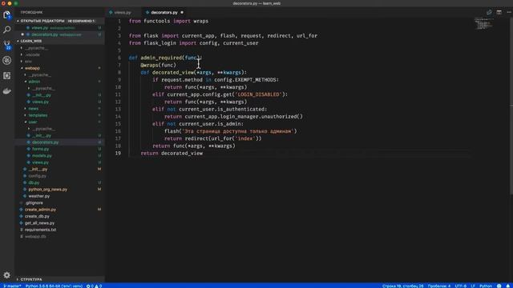Click unsaved dot on decorators.py tab
This screenshot has width=513, height=288.
[x=182, y=13]
